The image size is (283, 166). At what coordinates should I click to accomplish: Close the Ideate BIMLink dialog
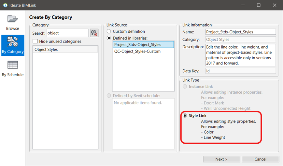tap(275, 5)
